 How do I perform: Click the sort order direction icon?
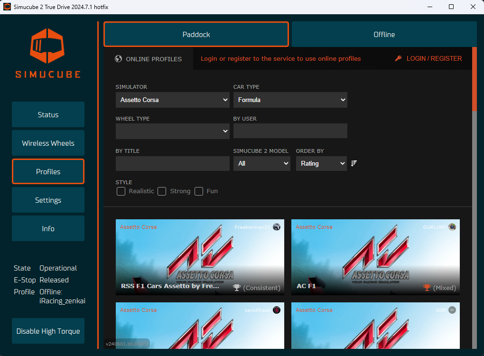point(354,163)
